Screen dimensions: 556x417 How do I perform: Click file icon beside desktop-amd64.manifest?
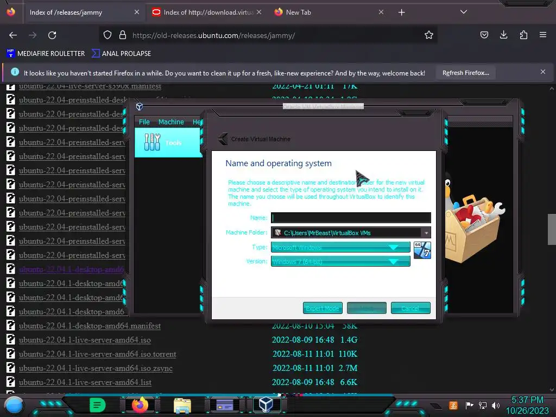point(11,325)
